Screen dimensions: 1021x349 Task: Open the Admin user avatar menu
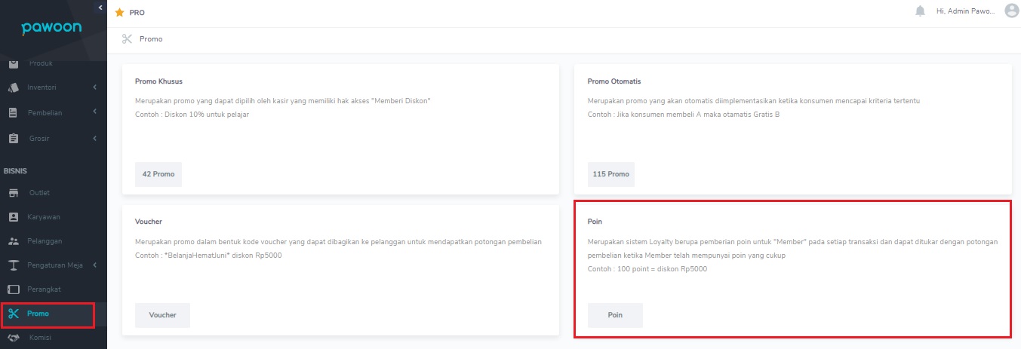[1012, 11]
